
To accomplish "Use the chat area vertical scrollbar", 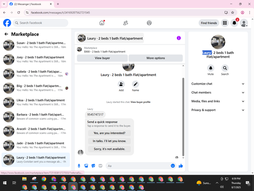I will 183,117.
